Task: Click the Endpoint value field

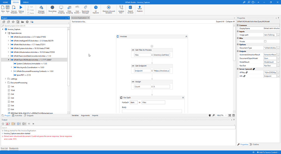Action: pyautogui.click(x=161, y=71)
